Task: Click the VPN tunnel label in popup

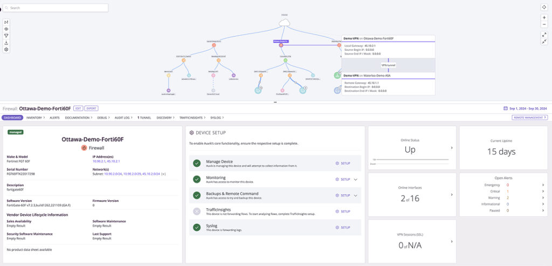Action: pyautogui.click(x=388, y=65)
